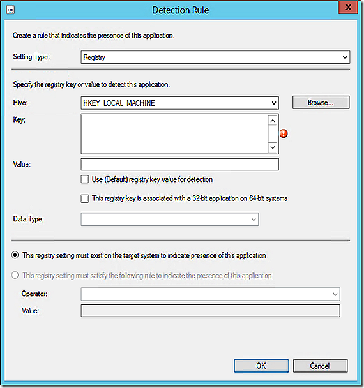
Task: Click the 'Data Type:' label
Action: click(29, 219)
